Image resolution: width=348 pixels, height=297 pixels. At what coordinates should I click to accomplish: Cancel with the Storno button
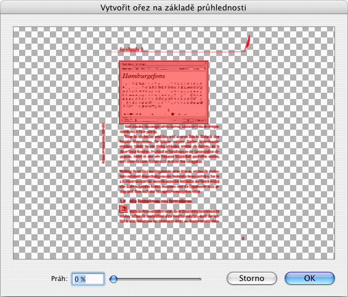(252, 278)
